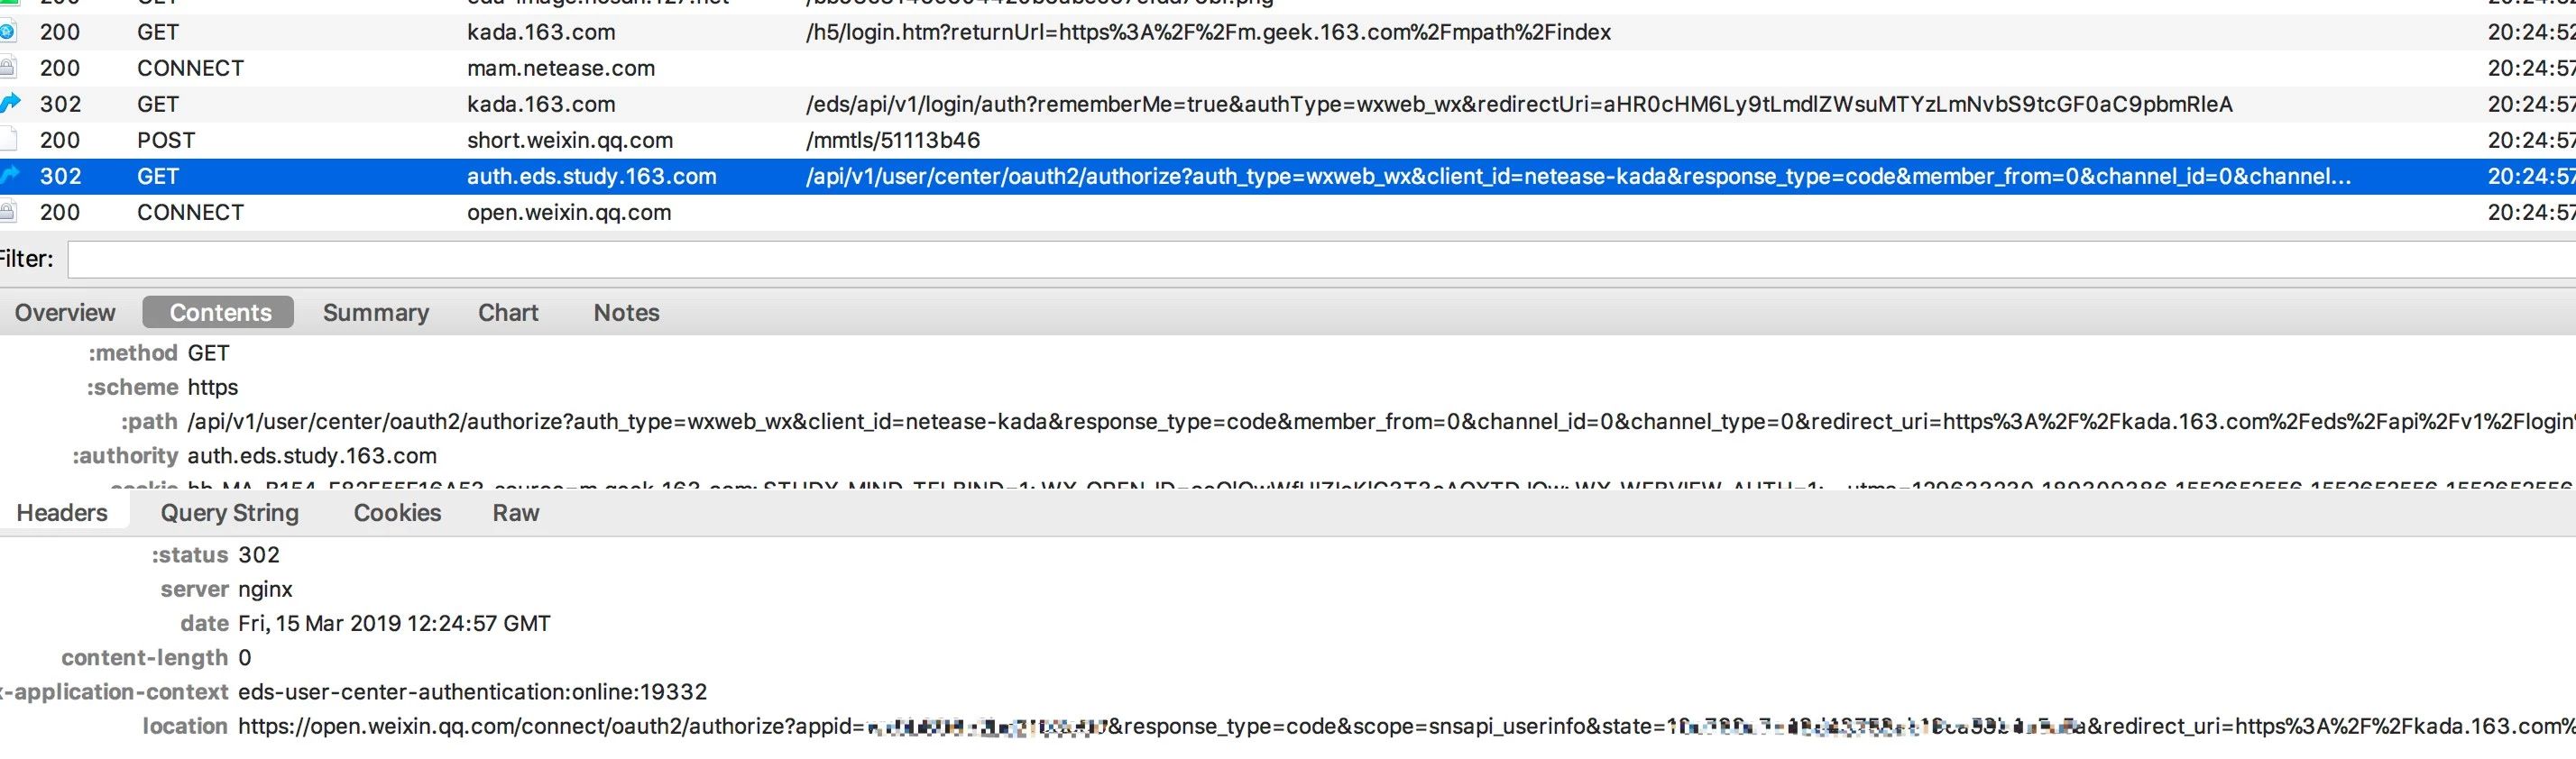Select the :authority auth.eds.study.163.com value
Image resolution: width=2576 pixels, height=759 pixels.
tap(312, 455)
